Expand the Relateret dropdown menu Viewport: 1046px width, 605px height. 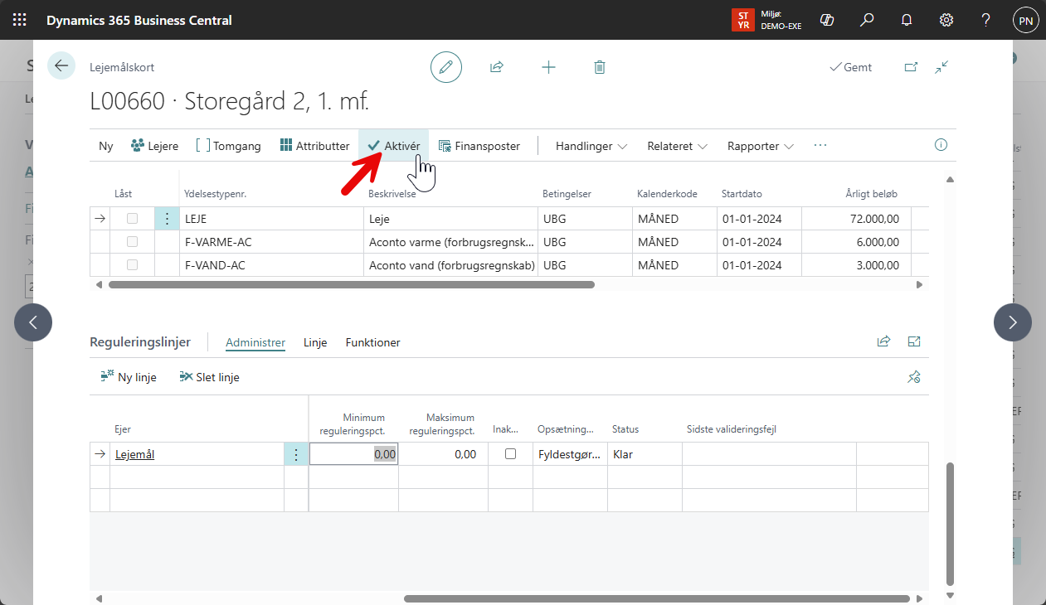pyautogui.click(x=677, y=146)
